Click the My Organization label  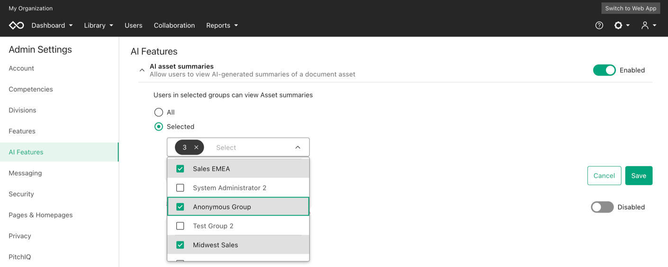pyautogui.click(x=31, y=9)
